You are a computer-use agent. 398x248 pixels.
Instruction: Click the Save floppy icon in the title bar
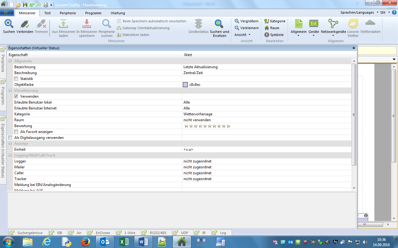coord(25,5)
